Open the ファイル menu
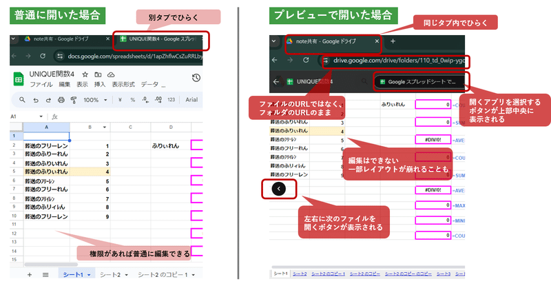Viewport: 551px width, 288px height. point(41,85)
